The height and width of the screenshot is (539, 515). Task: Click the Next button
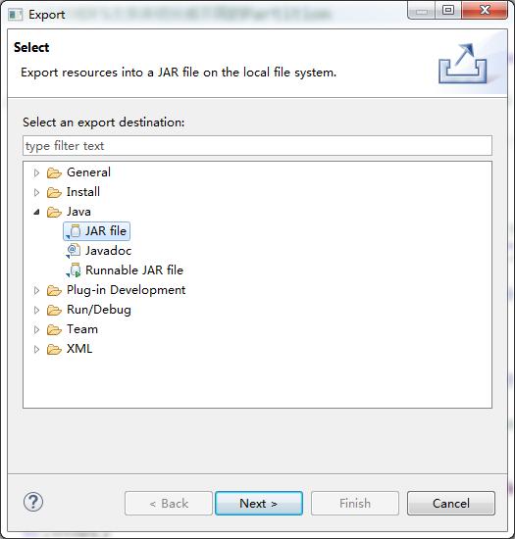click(259, 504)
